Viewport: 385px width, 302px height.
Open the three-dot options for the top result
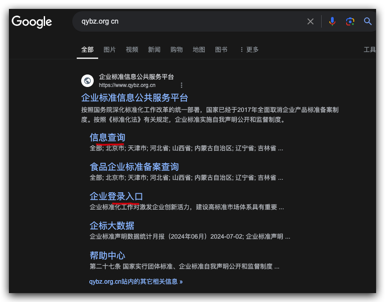click(x=181, y=85)
